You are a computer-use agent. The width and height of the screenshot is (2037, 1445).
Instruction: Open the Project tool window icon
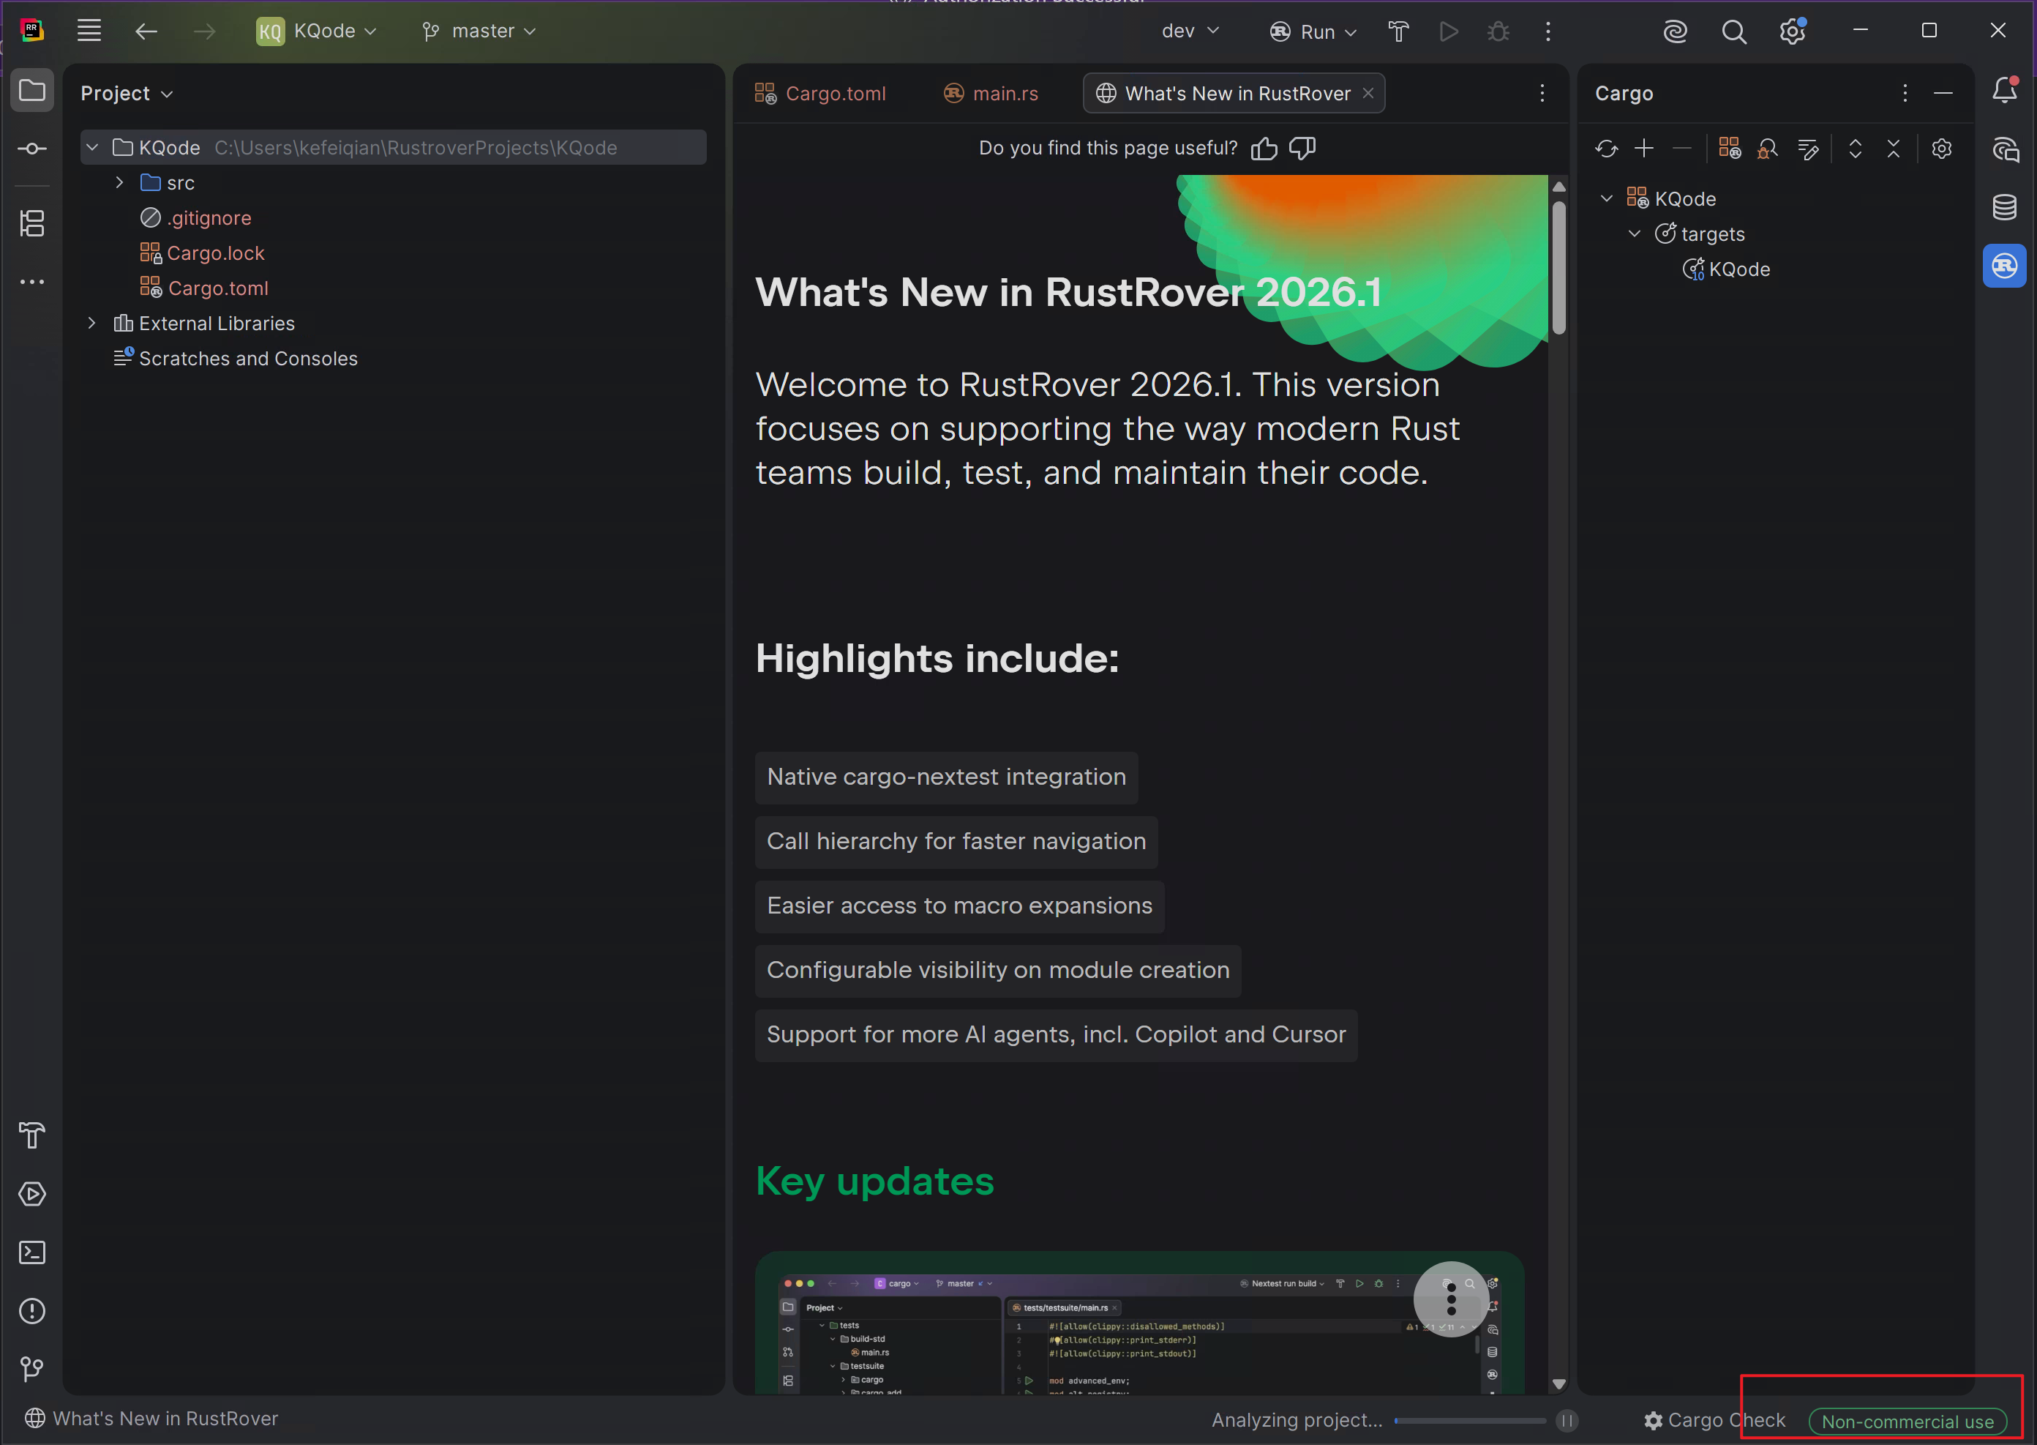[32, 90]
